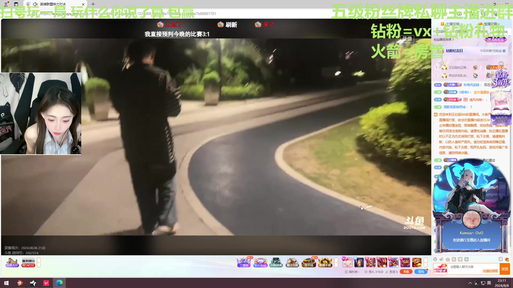This screenshot has width=513, height=288.
Task: Click the 来了 danmaku quick tag
Action: click(265, 25)
